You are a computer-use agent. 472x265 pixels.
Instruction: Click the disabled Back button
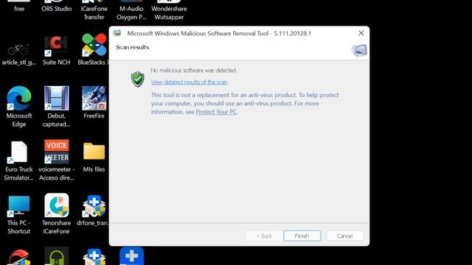[264, 236]
